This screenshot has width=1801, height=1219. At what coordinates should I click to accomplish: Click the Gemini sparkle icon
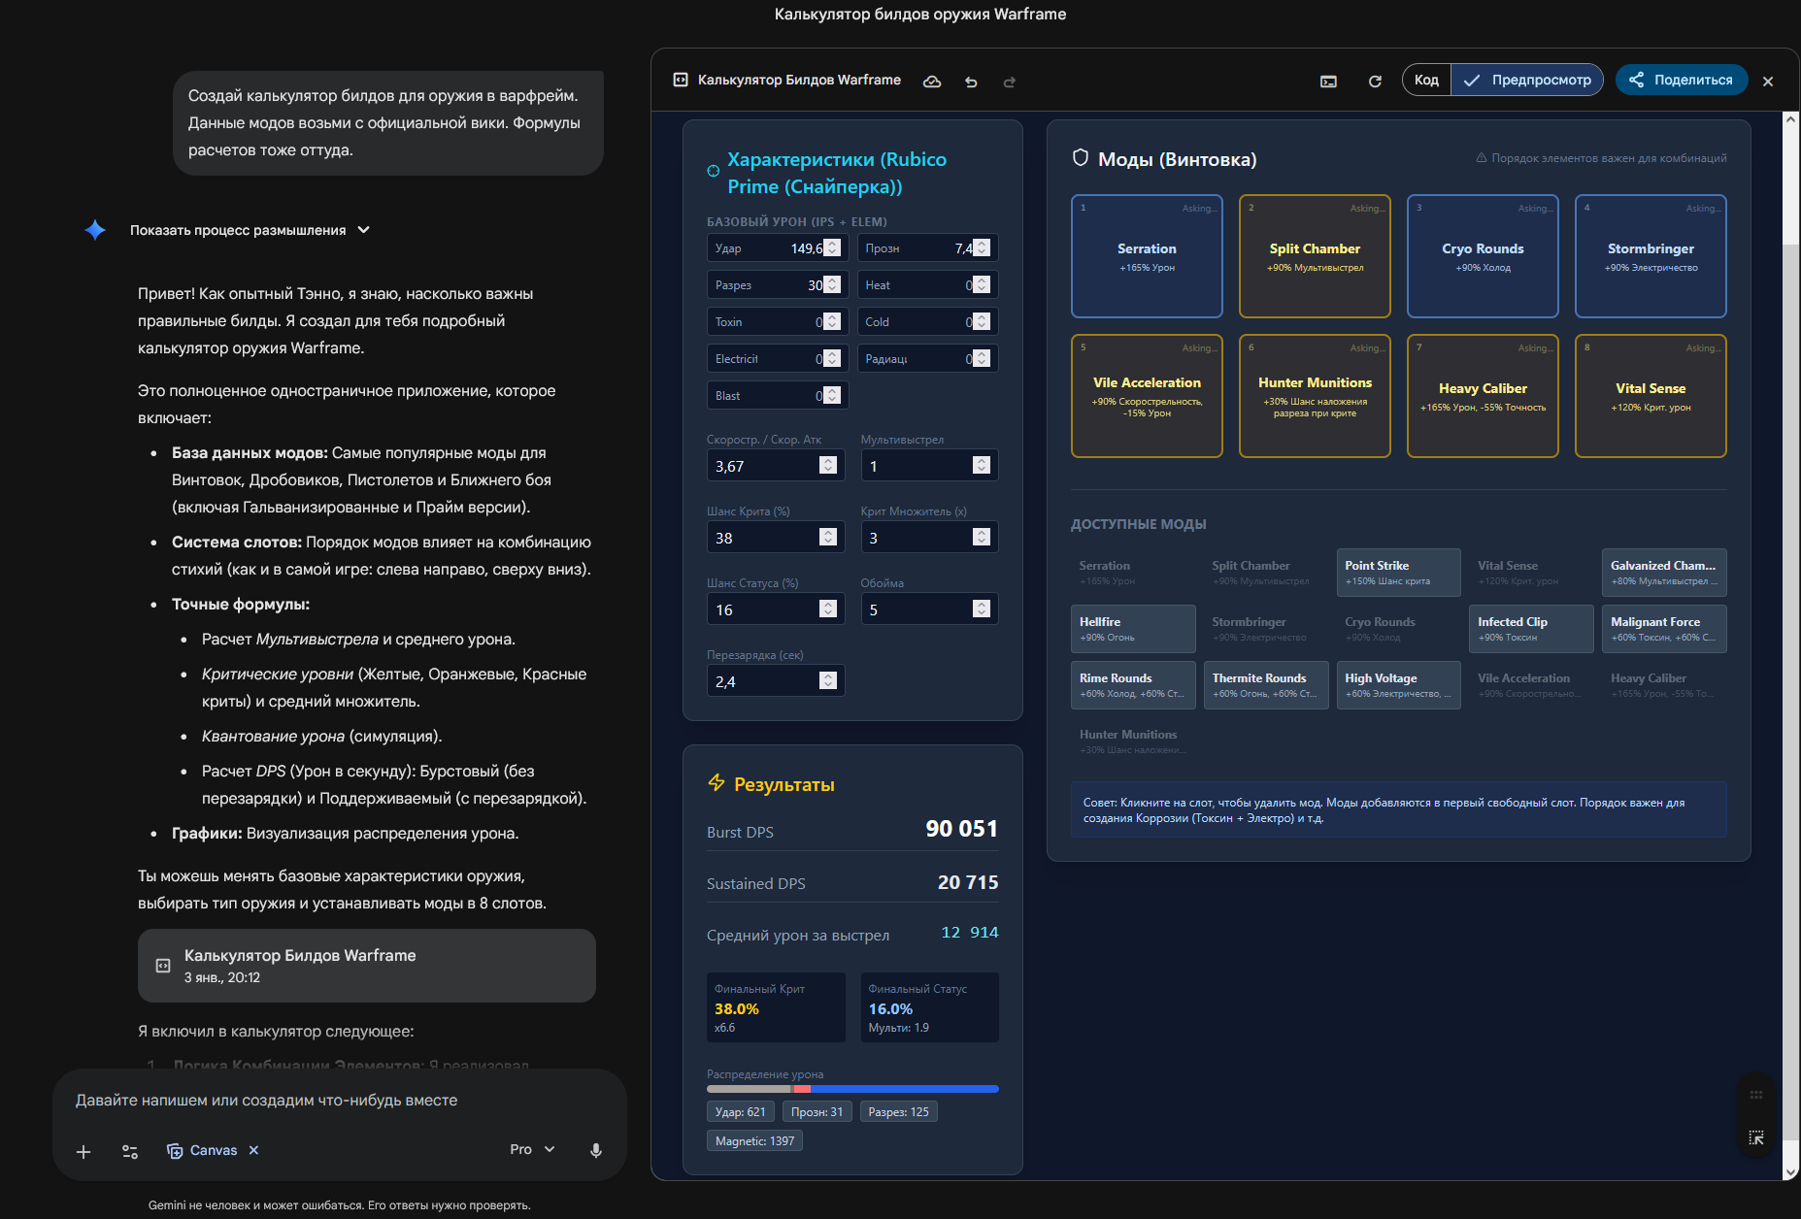tap(95, 230)
